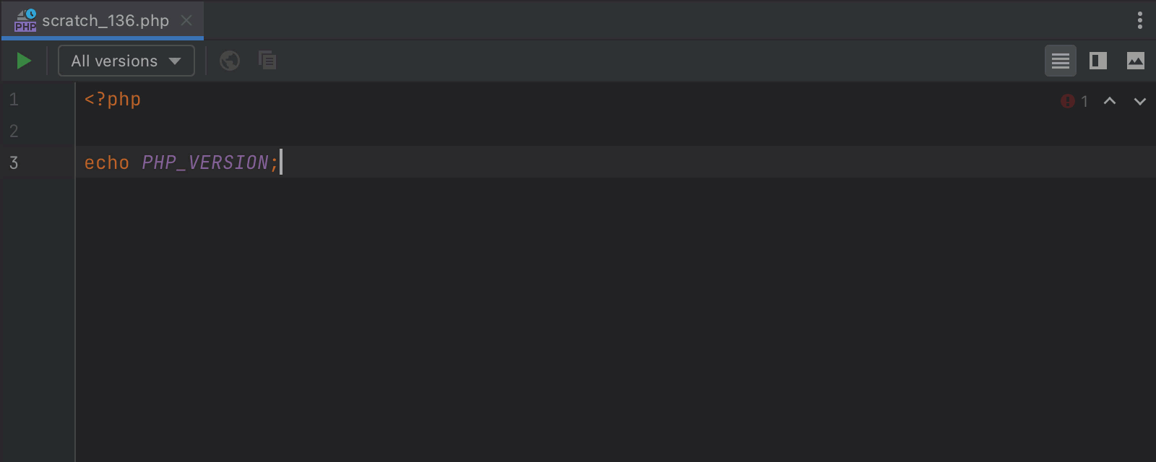Open the vertical three-dot tab options menu
The image size is (1156, 462).
(1140, 20)
